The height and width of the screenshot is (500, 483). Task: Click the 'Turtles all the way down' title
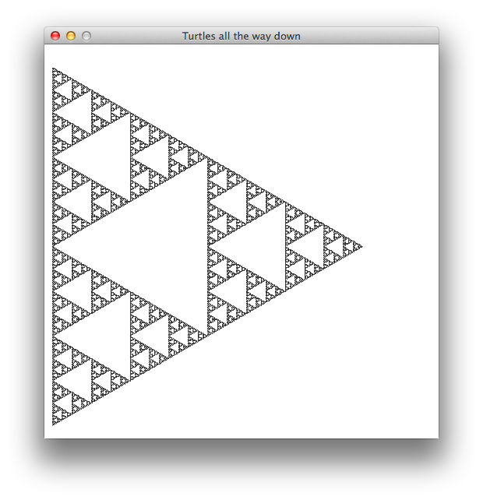coord(241,36)
